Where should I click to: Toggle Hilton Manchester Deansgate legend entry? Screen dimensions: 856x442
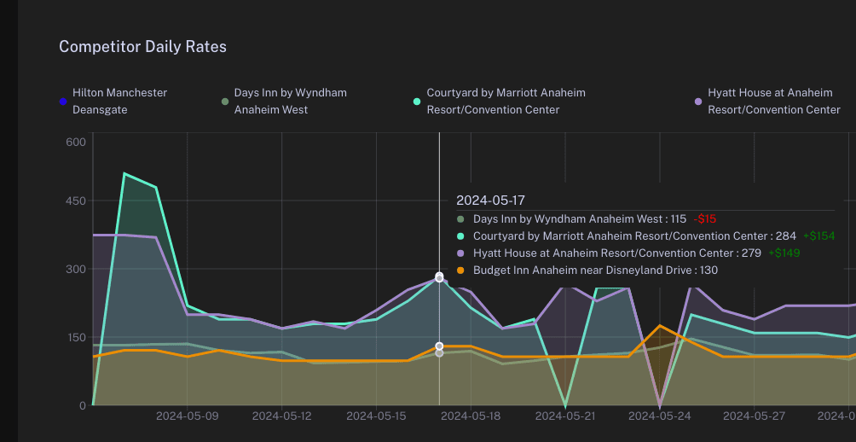(113, 101)
